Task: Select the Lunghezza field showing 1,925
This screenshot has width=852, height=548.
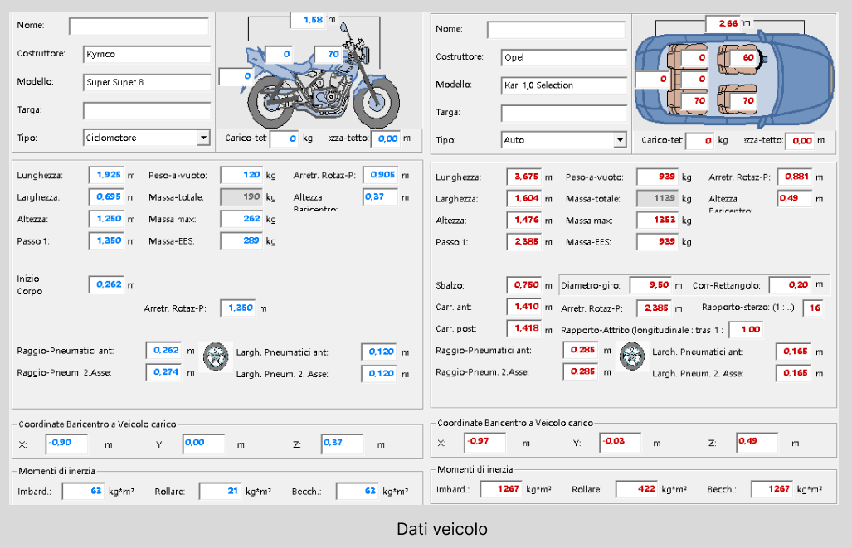Action: pos(106,176)
